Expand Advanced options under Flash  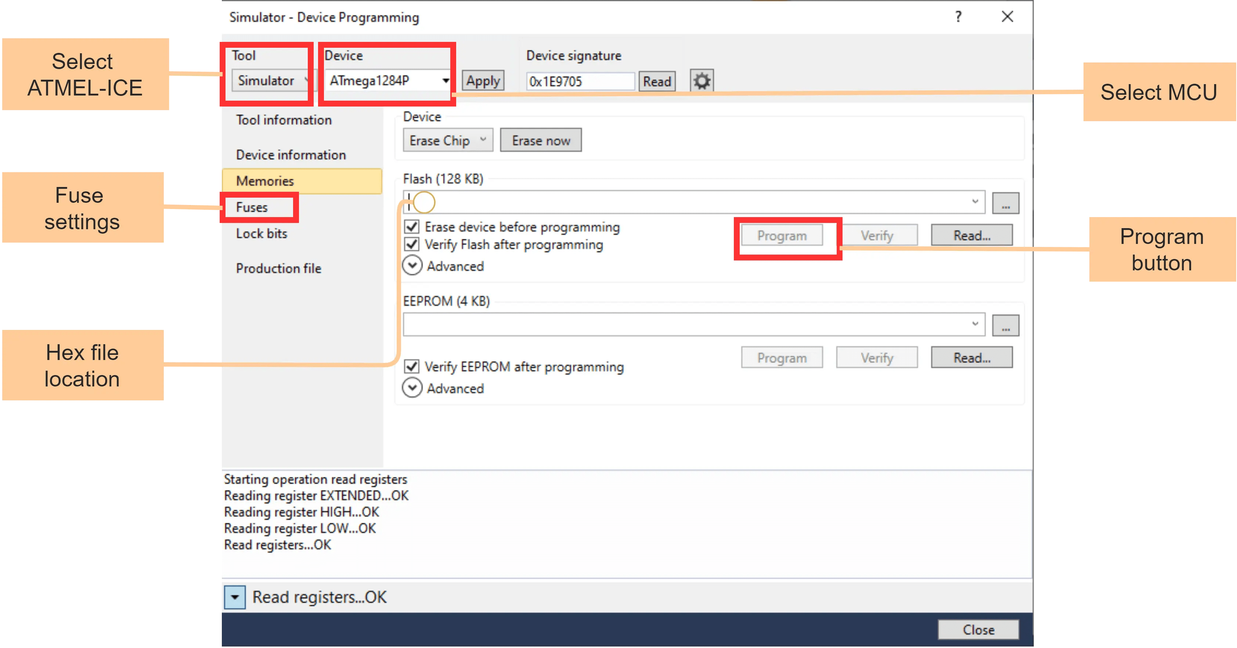coord(412,265)
